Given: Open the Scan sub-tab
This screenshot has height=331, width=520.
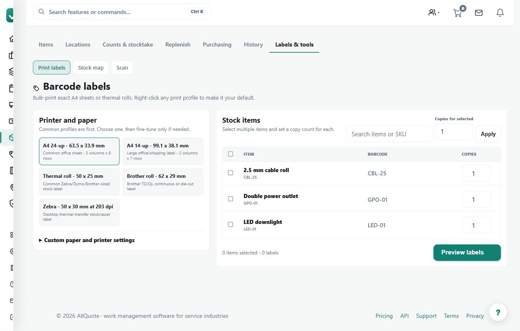Looking at the screenshot, I should click(x=122, y=68).
